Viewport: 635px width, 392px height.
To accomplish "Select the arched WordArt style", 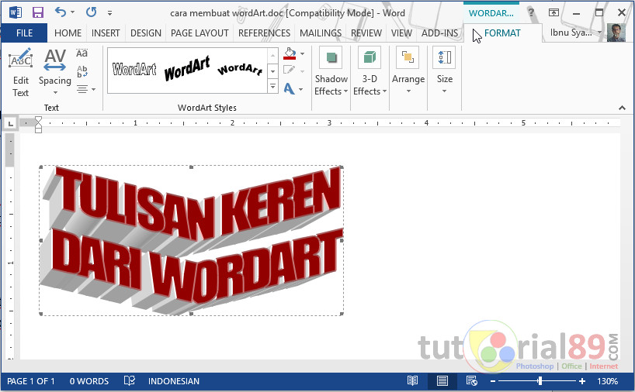I will (x=240, y=70).
